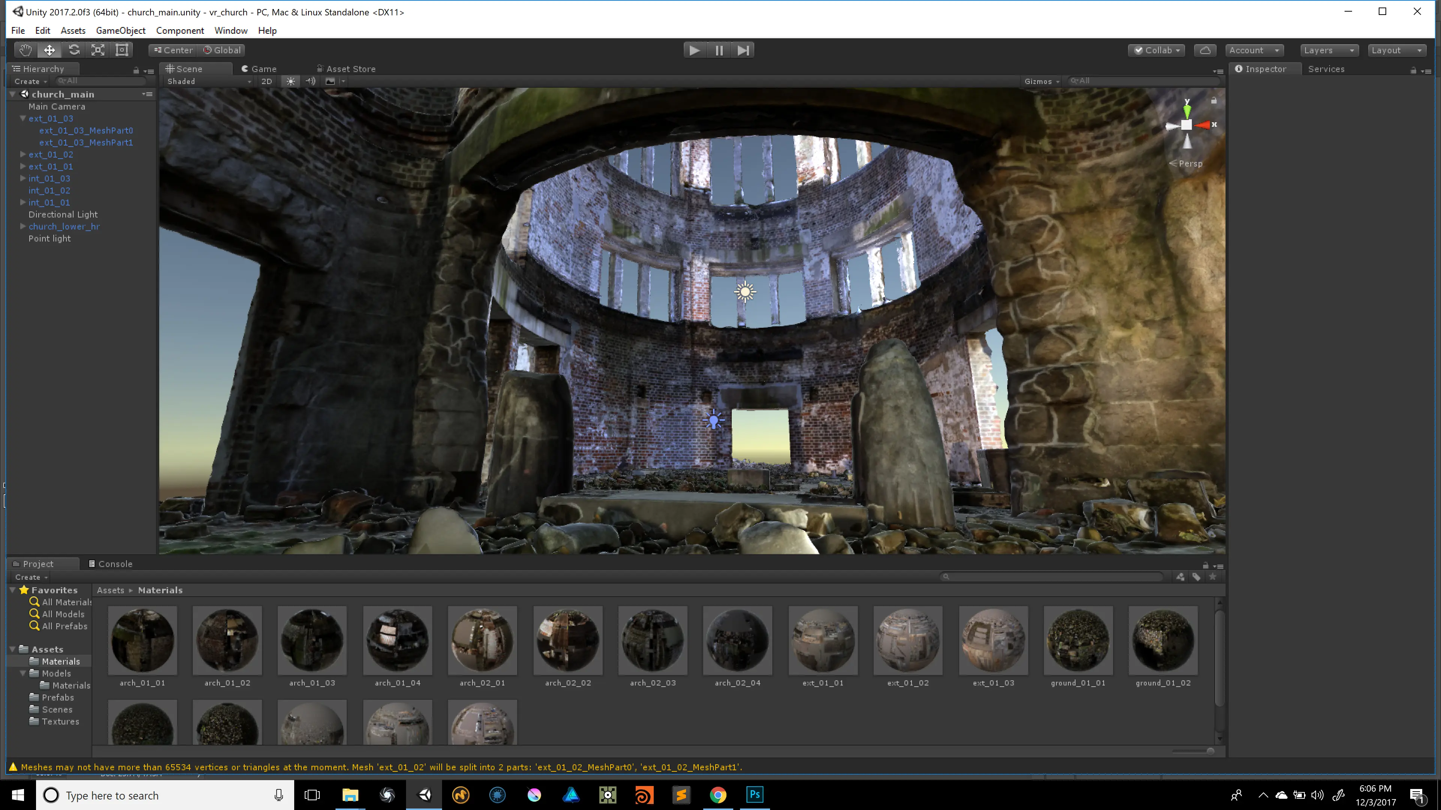This screenshot has width=1441, height=810.
Task: Select the point light bulb gizmo in scene
Action: click(714, 420)
